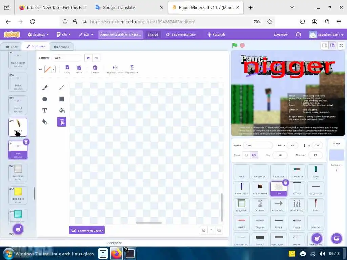Click the Choose a Backdrop button

[x=336, y=238]
